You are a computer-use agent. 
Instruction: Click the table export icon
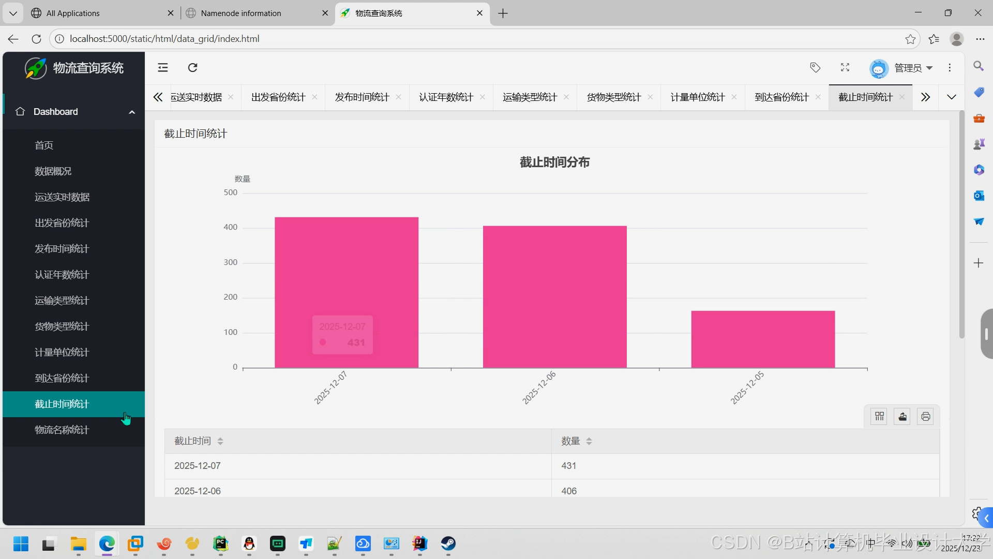click(x=902, y=417)
